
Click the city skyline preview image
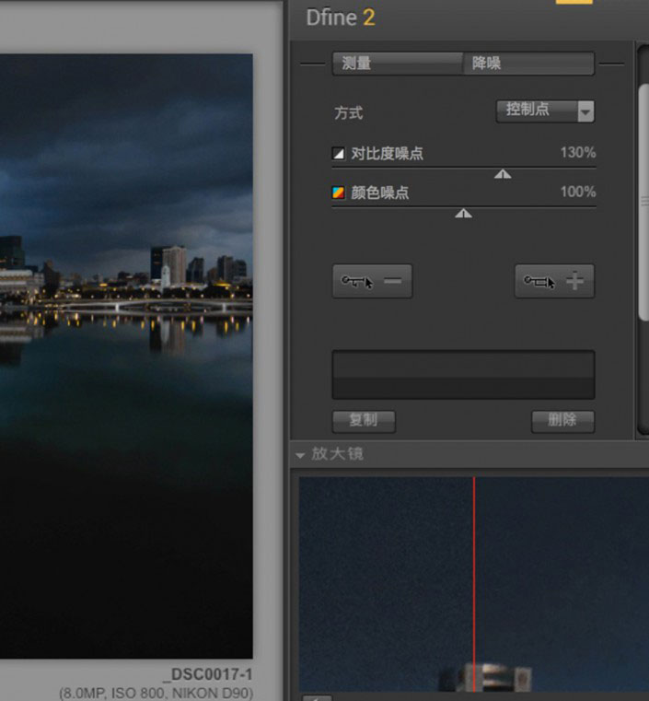click(126, 356)
